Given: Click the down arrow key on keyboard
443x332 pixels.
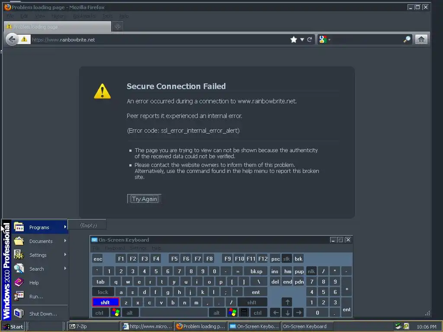Looking at the screenshot, I should (287, 313).
